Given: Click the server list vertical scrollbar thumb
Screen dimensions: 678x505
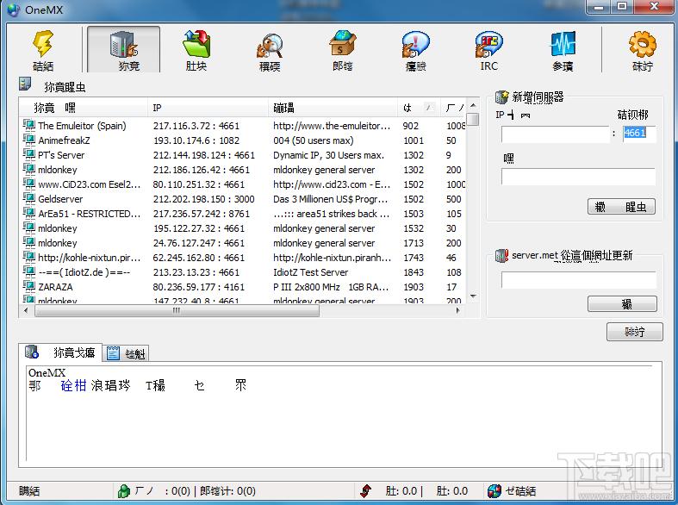Looking at the screenshot, I should [x=473, y=119].
